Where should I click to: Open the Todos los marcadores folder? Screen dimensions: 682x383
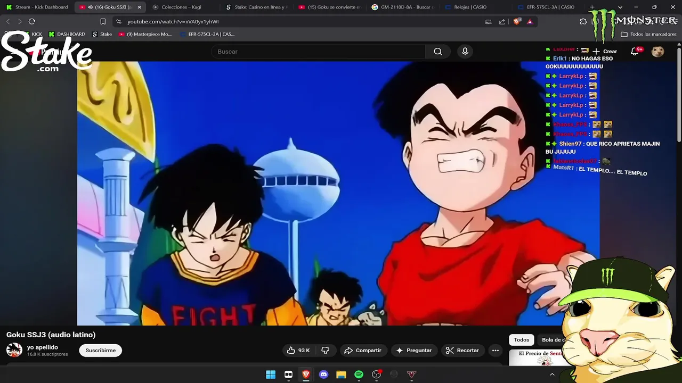tap(648, 34)
